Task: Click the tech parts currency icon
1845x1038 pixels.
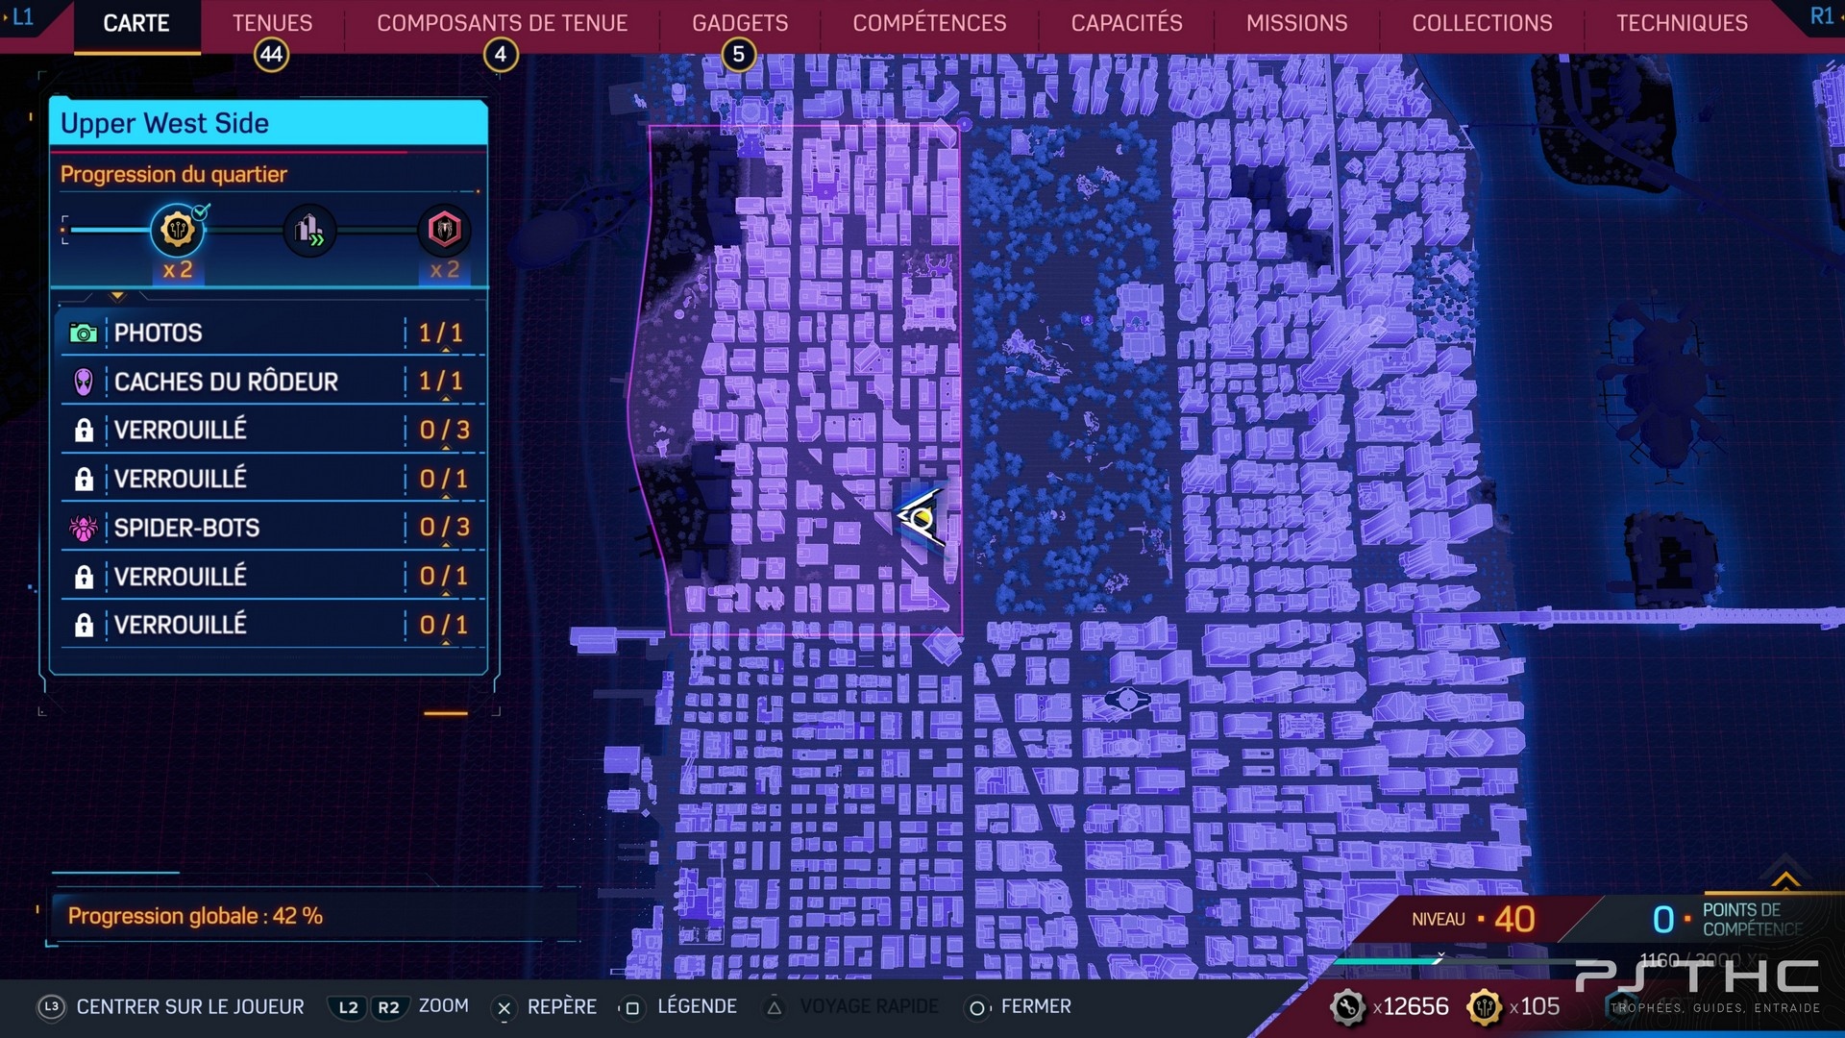Action: 1348,1006
